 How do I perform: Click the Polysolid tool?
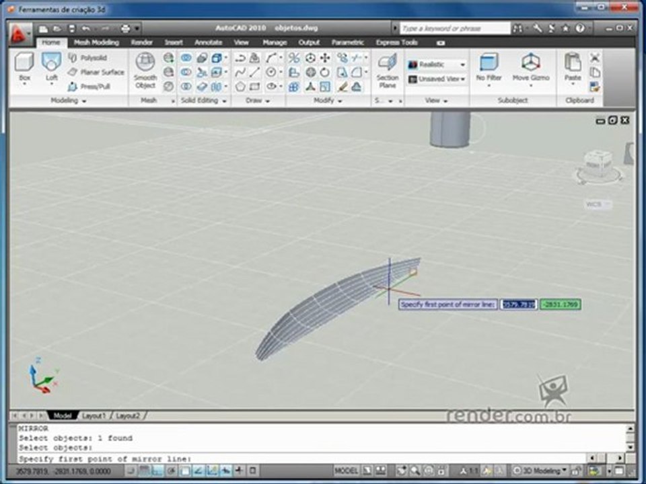coord(87,58)
